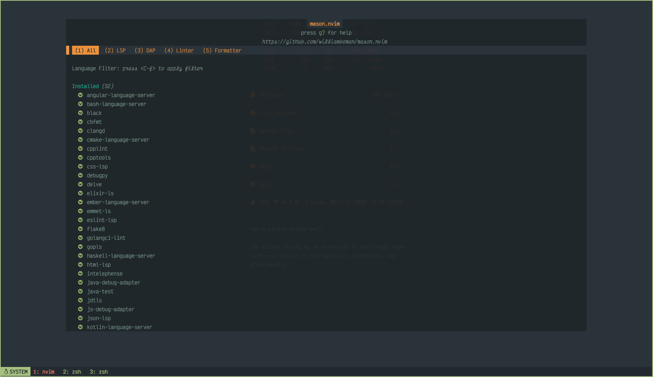Click the check icon next to gopls

click(80, 247)
